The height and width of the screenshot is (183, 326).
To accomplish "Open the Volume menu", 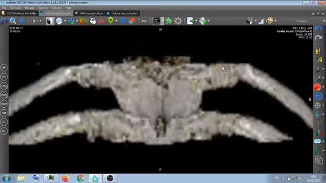I will pos(43,8).
